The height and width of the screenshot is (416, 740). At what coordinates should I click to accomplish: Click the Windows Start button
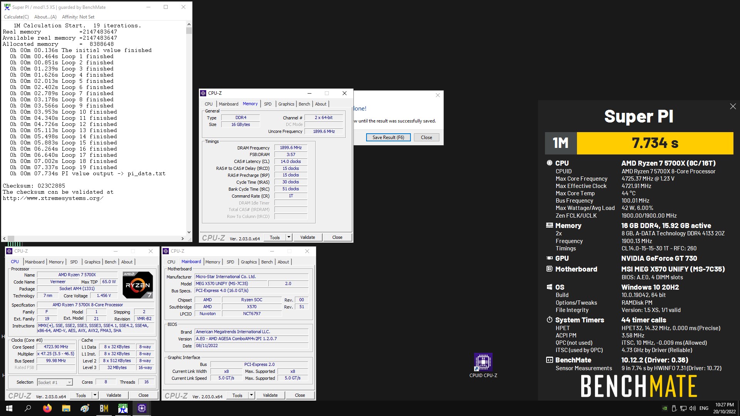point(9,408)
